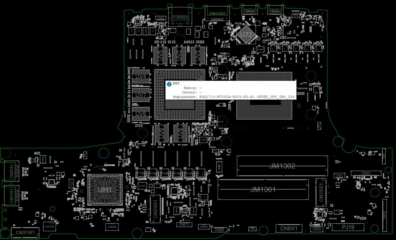Select the JM1002 memory slot
Screen dimensions: 396x240
pyautogui.click(x=282, y=166)
